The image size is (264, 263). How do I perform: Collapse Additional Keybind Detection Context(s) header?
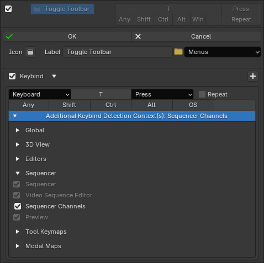click(132, 116)
